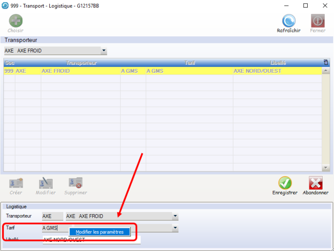Click the grid scrollbar up arrow
The width and height of the screenshot is (334, 251).
[x=326, y=71]
